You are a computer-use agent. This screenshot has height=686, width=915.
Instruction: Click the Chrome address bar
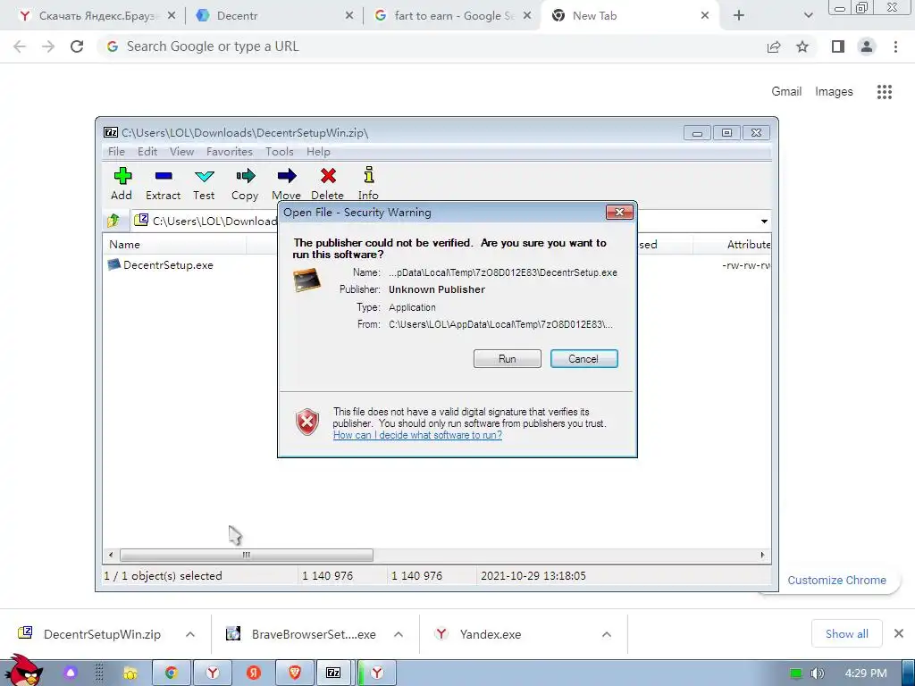click(432, 46)
